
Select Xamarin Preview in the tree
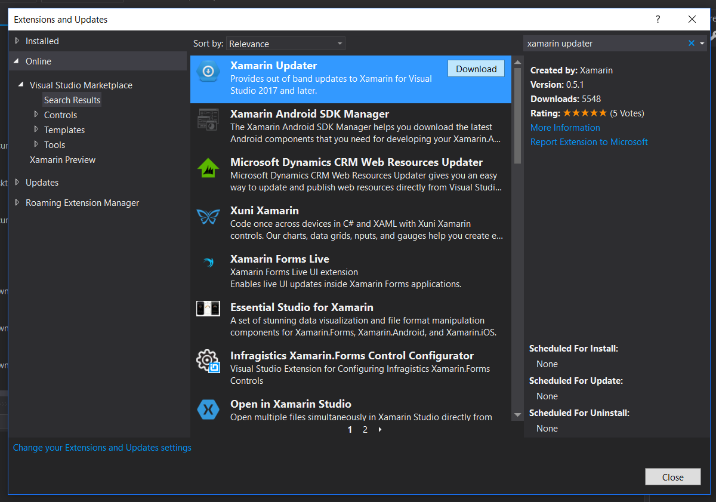[63, 159]
